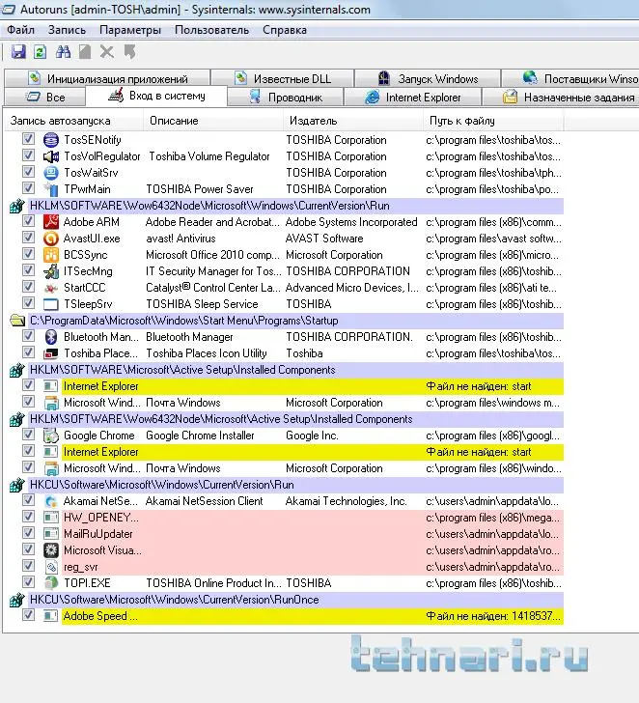
Task: Open the Инициализация приложений tab
Action: 107,78
